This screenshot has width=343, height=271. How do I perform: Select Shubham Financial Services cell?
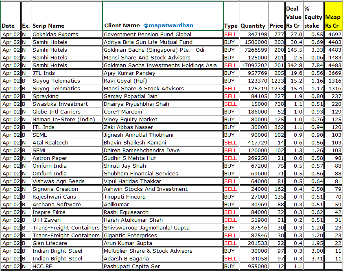point(163,173)
